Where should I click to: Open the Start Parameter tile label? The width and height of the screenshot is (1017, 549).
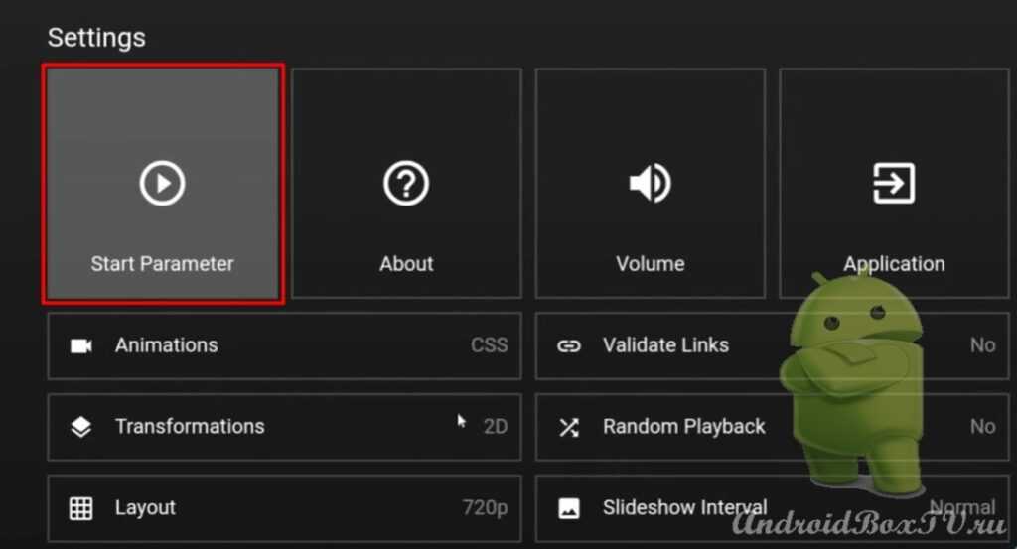pos(162,264)
